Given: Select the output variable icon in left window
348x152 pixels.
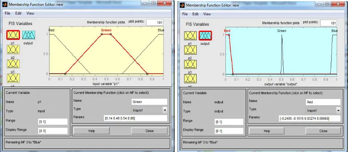Looking at the screenshot, I should [28, 35].
